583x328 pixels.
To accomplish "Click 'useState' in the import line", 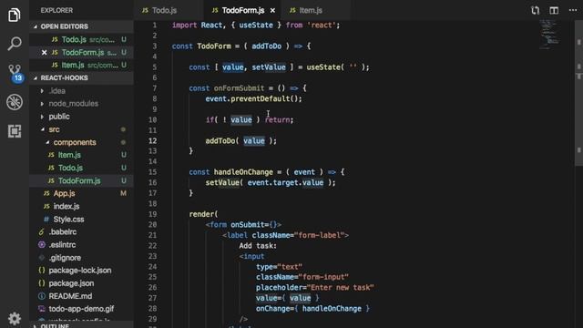I will click(x=256, y=26).
